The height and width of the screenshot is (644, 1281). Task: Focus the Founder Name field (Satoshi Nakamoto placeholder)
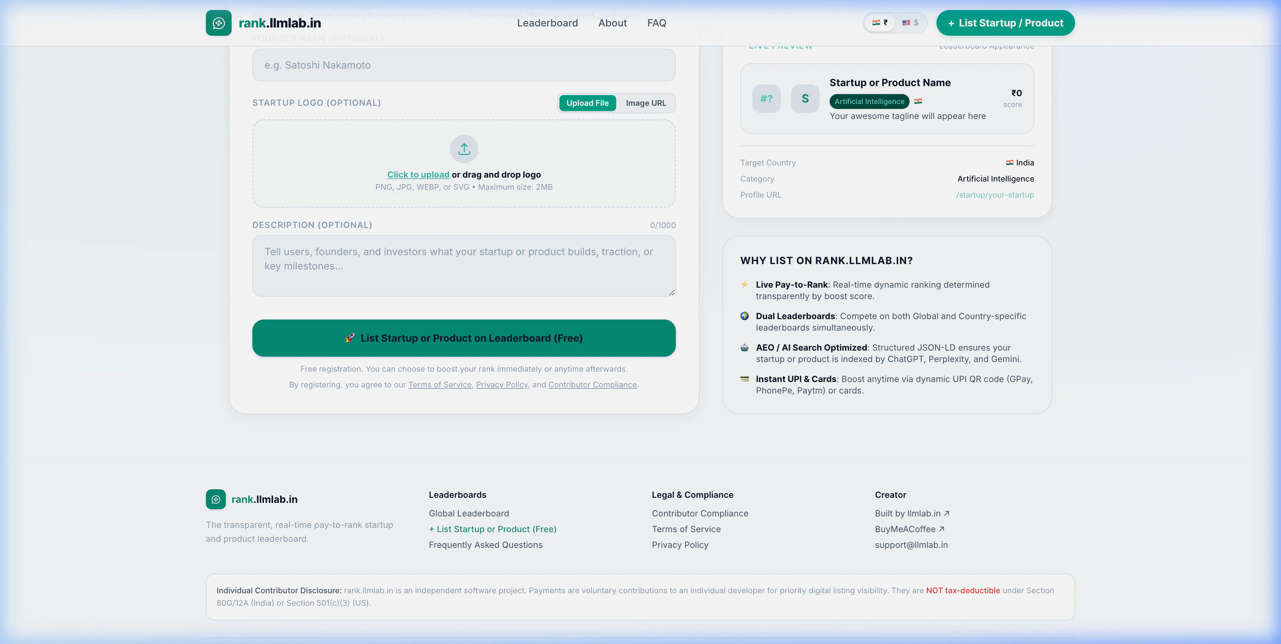pyautogui.click(x=464, y=65)
